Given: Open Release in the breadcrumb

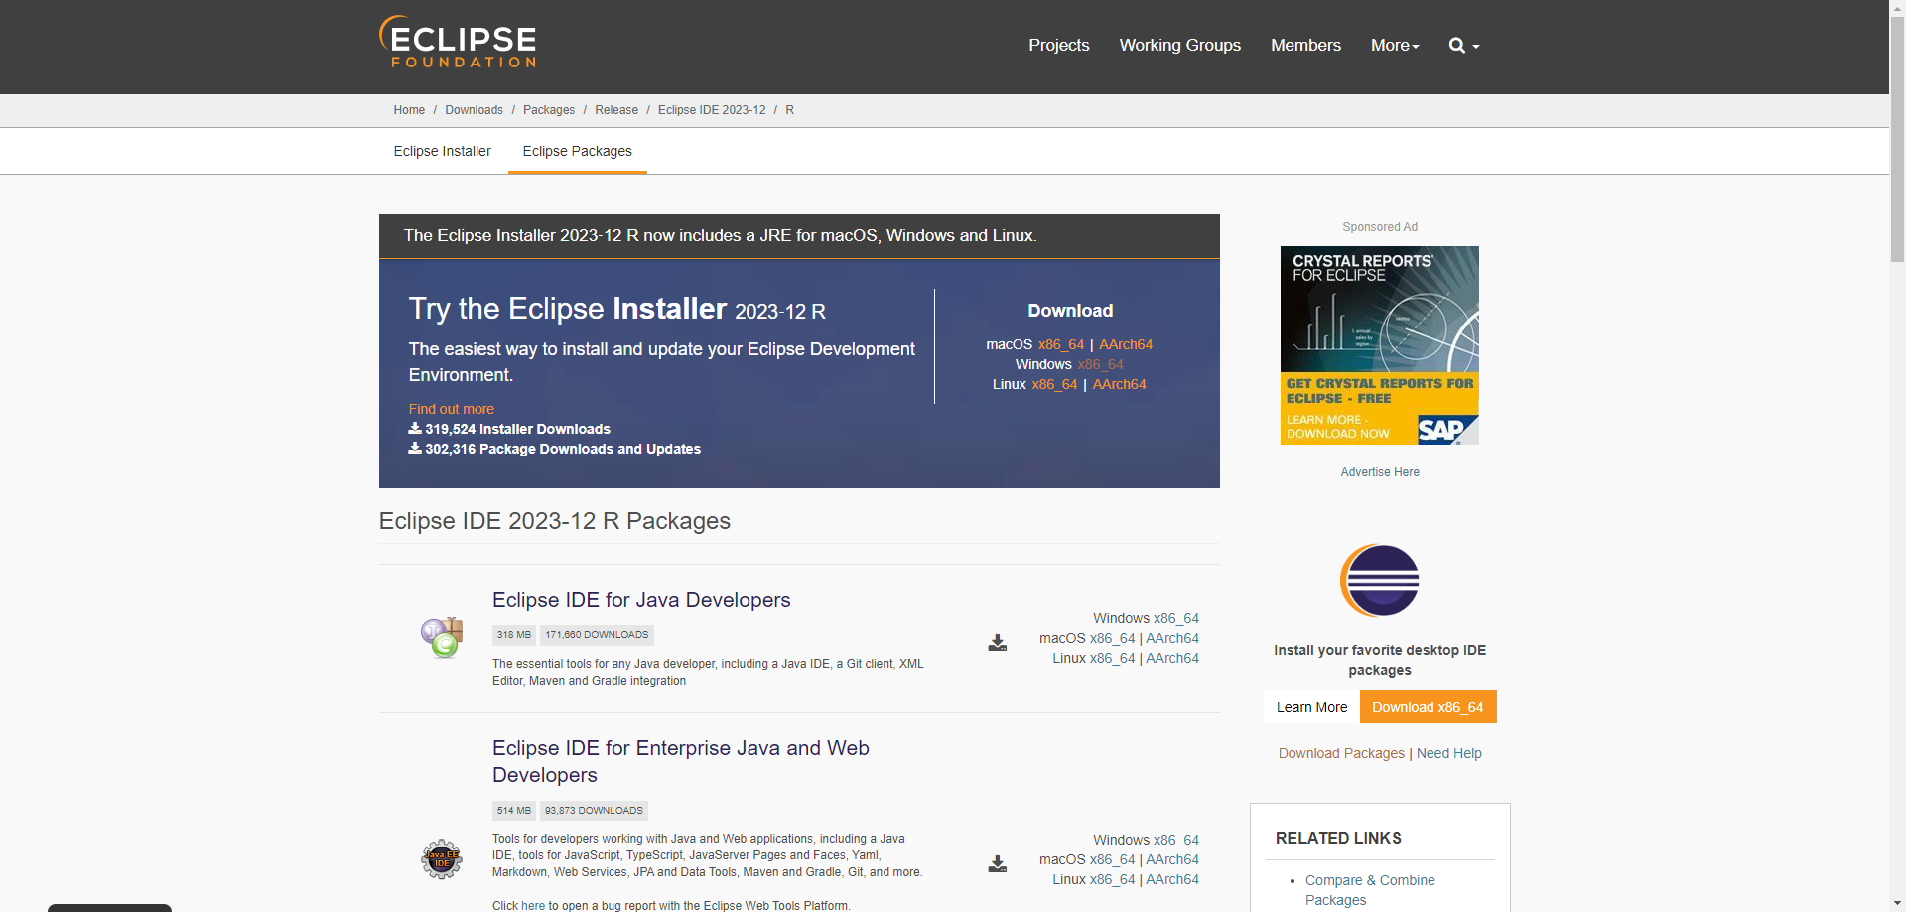Looking at the screenshot, I should 616,110.
